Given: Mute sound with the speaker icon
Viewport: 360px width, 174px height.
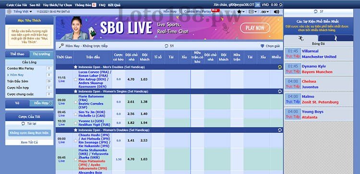Looking at the screenshot, I should [x=276, y=12].
